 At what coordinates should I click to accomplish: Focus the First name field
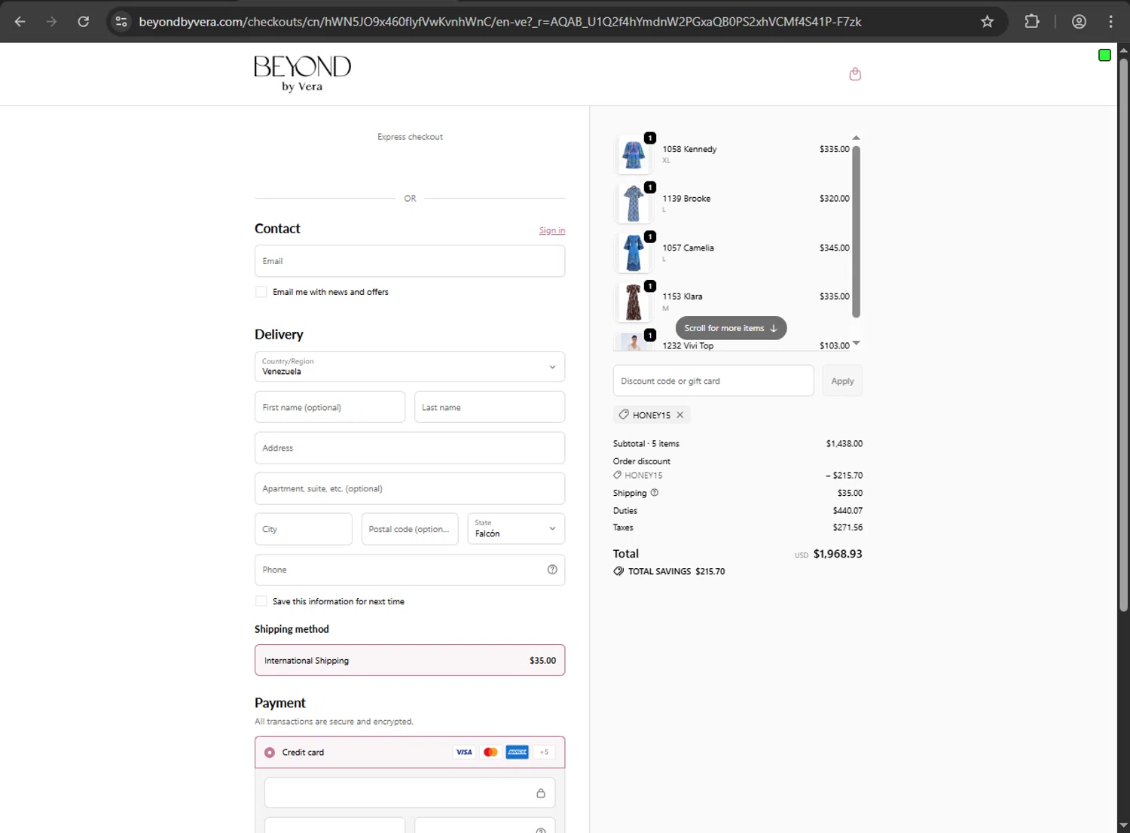pos(330,407)
